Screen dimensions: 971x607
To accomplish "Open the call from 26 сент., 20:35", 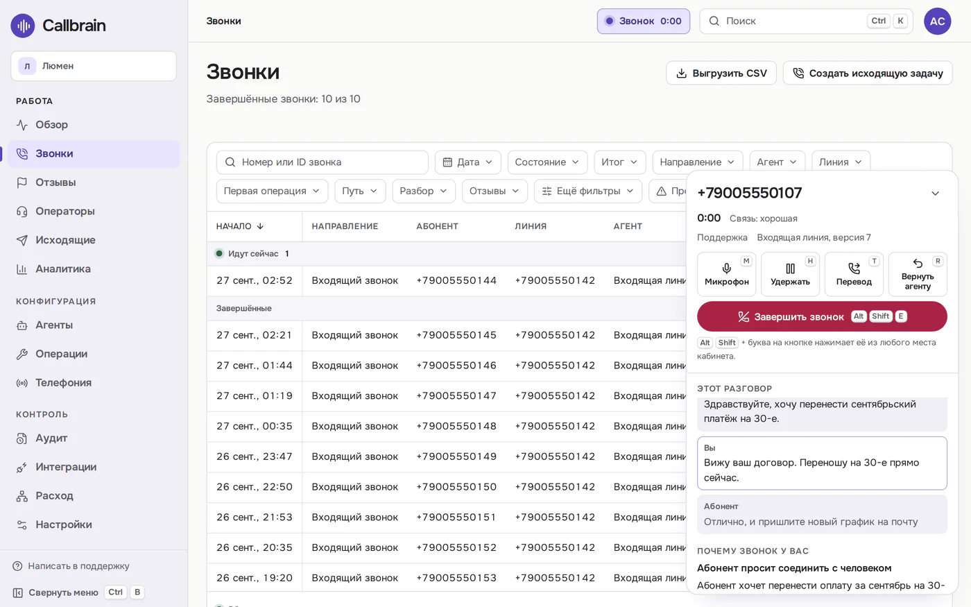I will 447,547.
